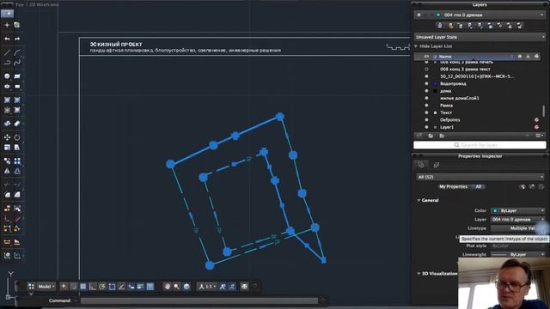550x309 pixels.
Task: Open the Model space dropdown
Action: 46,287
